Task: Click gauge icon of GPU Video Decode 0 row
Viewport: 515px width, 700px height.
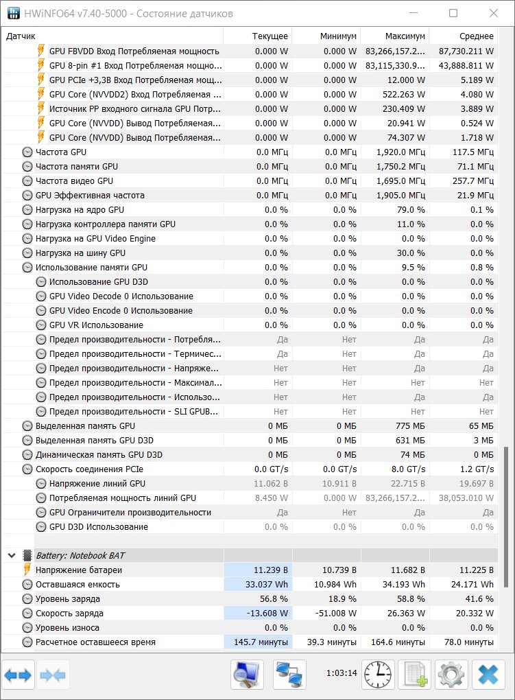Action: [41, 296]
